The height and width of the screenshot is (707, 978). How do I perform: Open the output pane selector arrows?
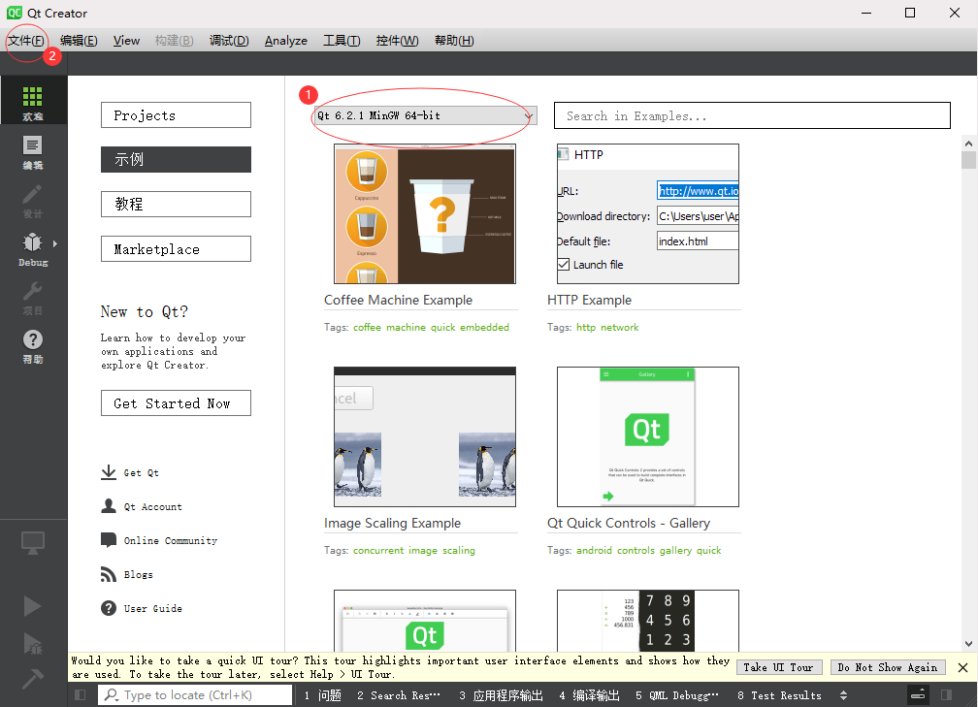(843, 695)
